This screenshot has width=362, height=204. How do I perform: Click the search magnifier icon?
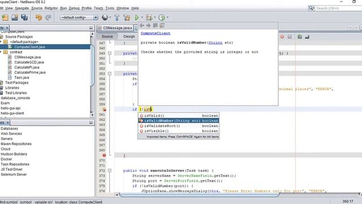311,8
